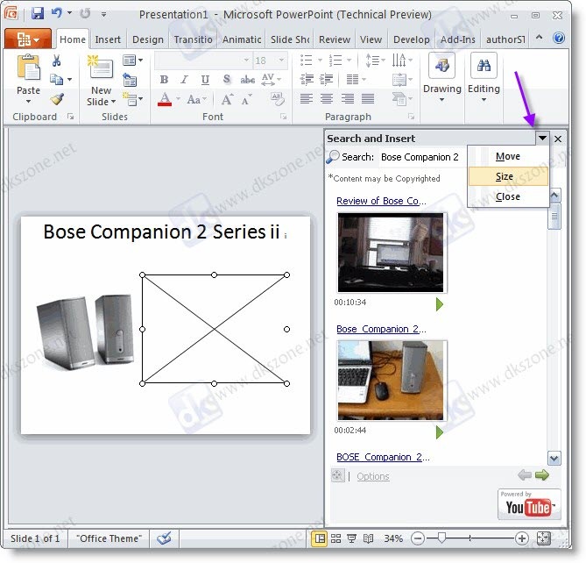Toggle Text Shadow

pyautogui.click(x=227, y=79)
